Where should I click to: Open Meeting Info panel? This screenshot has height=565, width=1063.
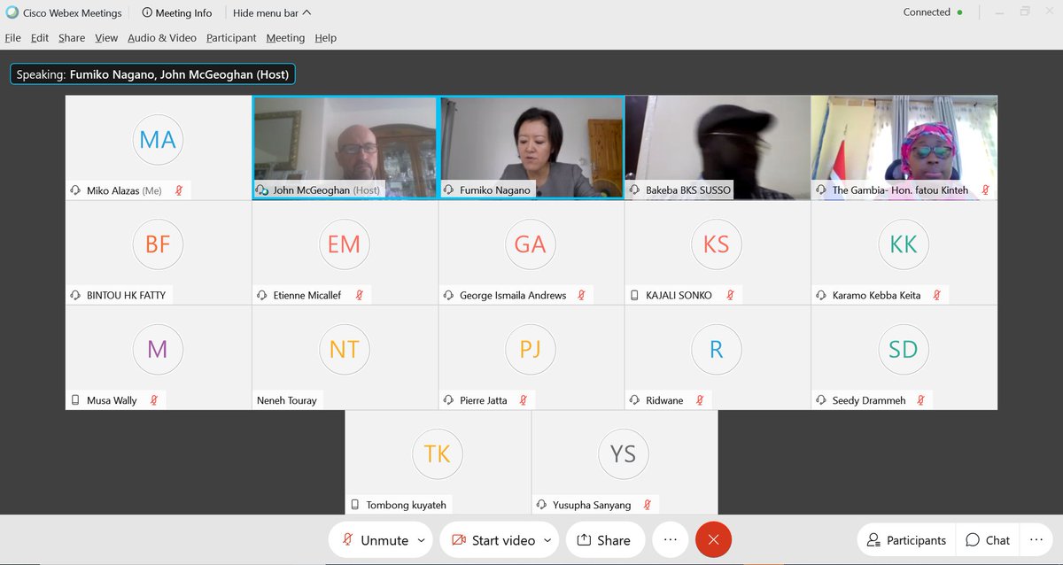click(x=177, y=13)
